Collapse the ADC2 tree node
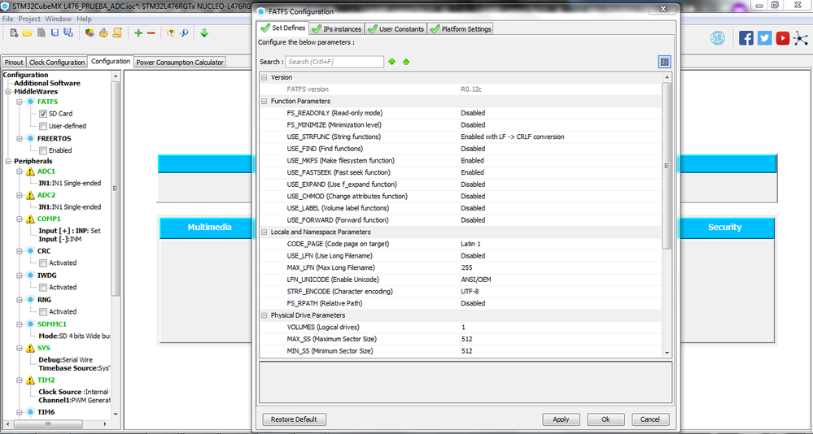Viewport: 813px width, 434px height. pos(20,195)
